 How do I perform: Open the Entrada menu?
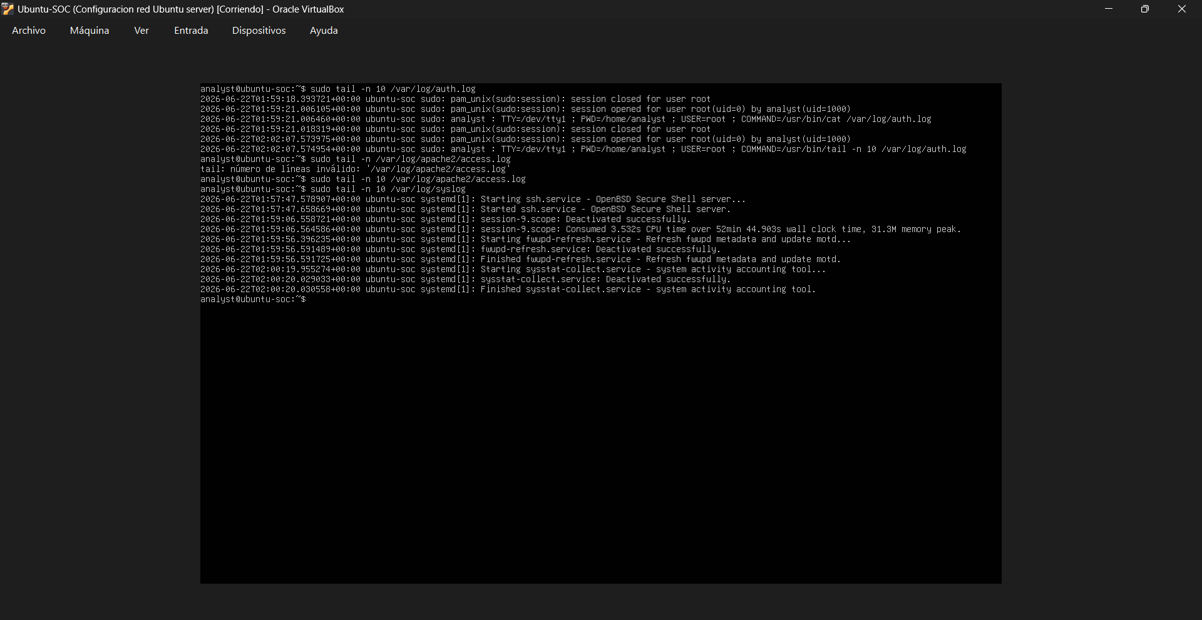click(x=191, y=30)
